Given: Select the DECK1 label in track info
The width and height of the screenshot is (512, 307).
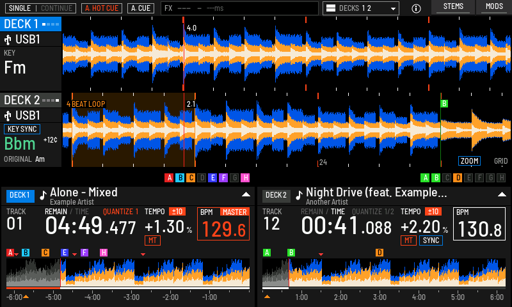Looking at the screenshot, I should pos(20,196).
